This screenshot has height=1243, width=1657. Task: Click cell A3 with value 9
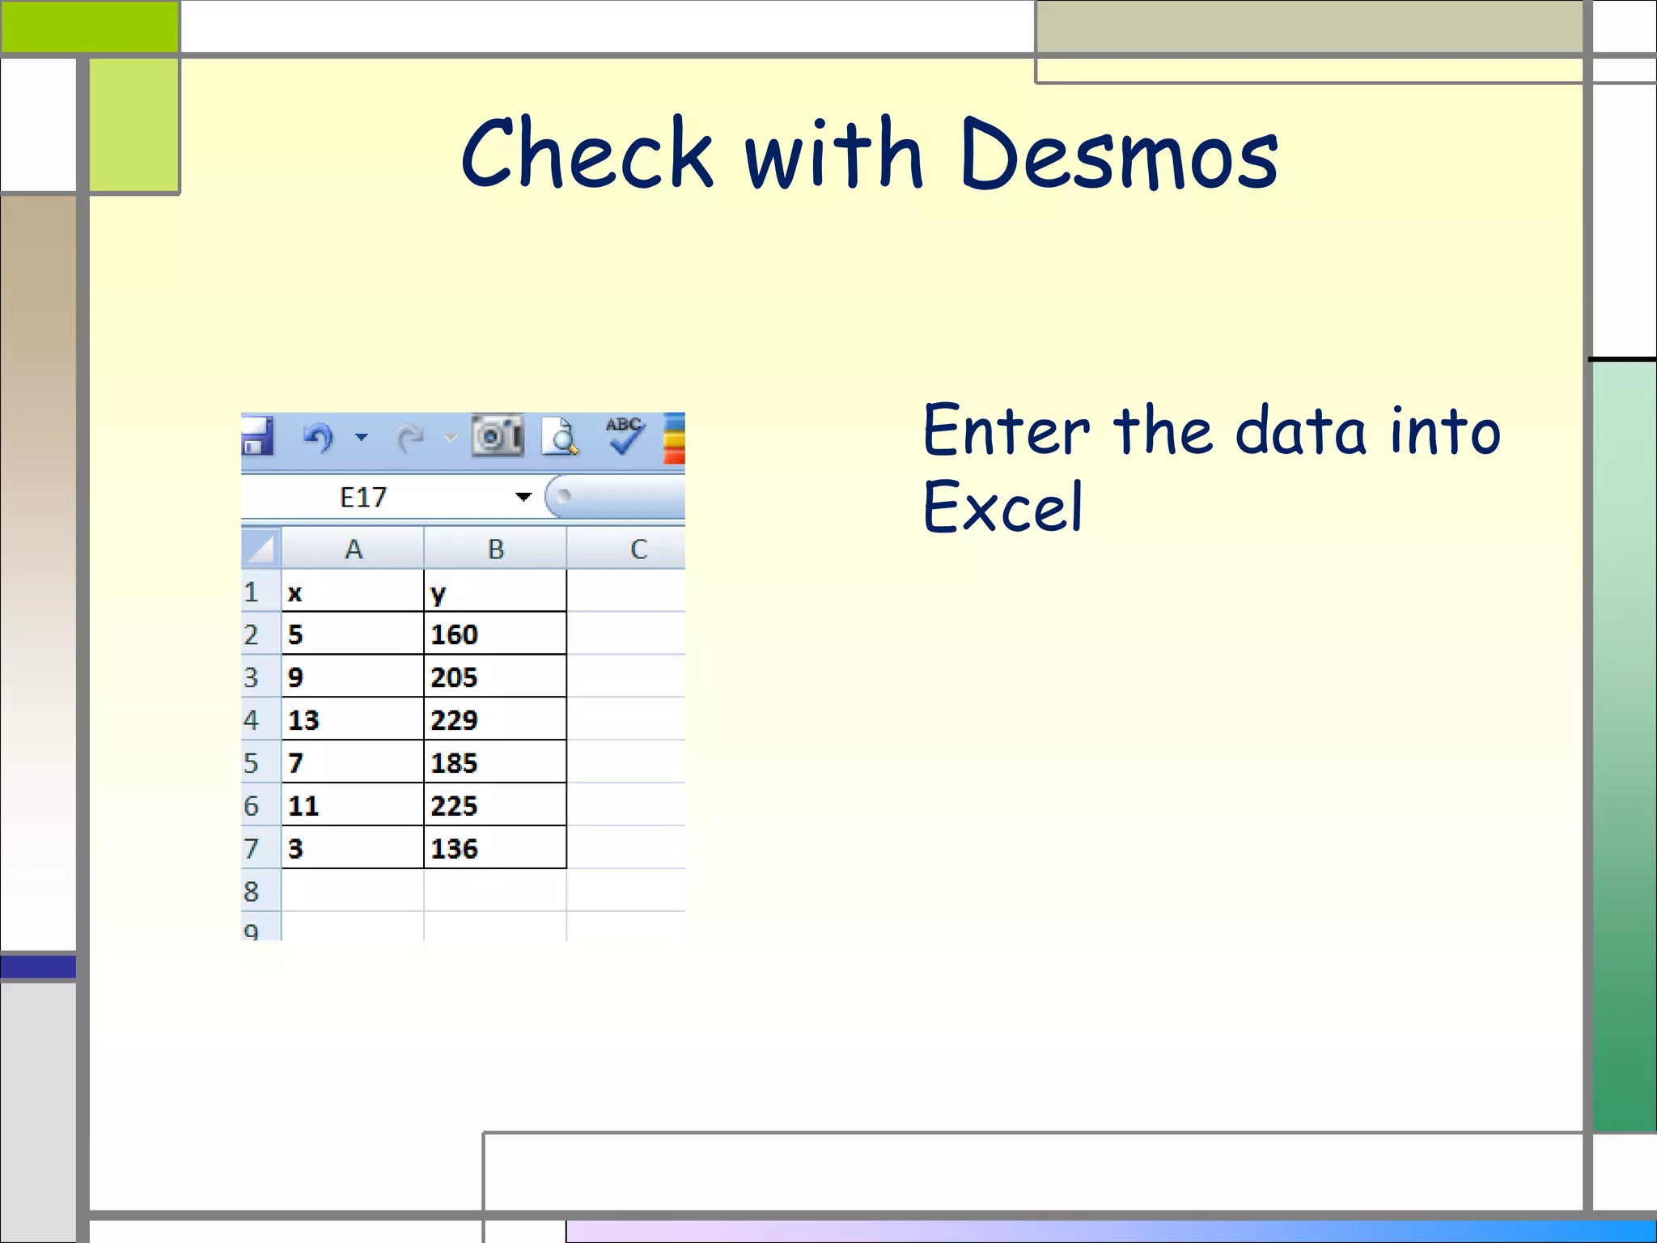coord(353,677)
